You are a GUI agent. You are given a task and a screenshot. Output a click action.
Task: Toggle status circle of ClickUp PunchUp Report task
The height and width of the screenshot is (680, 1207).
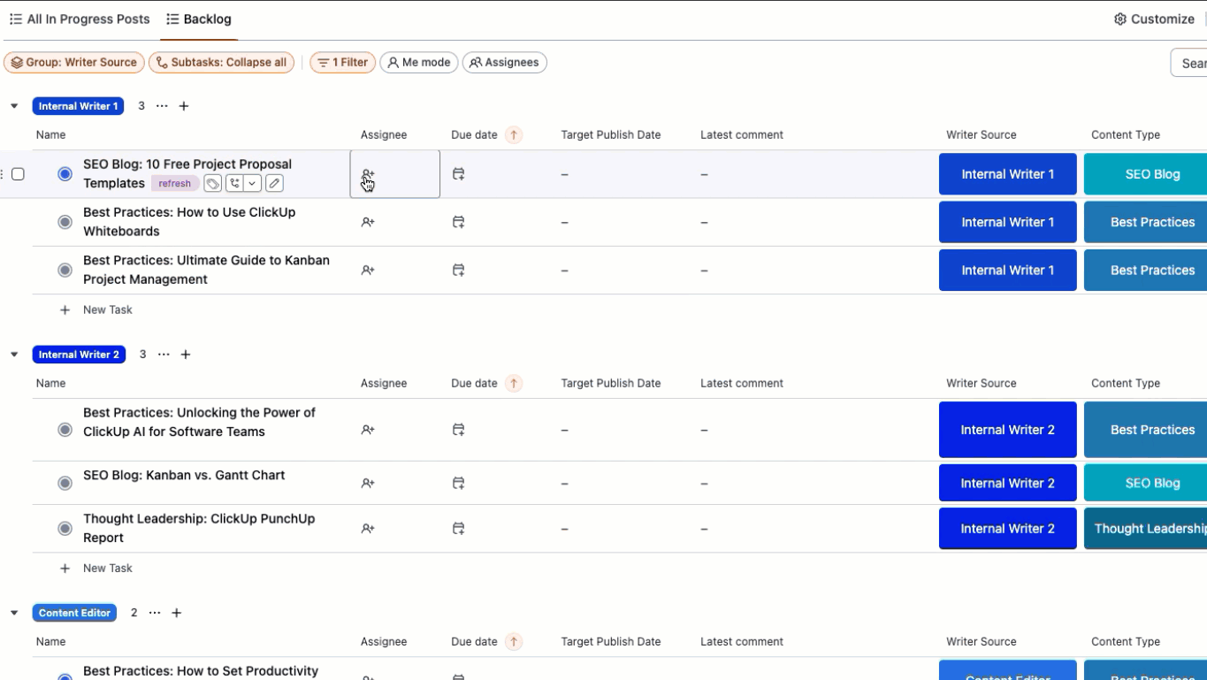point(65,529)
